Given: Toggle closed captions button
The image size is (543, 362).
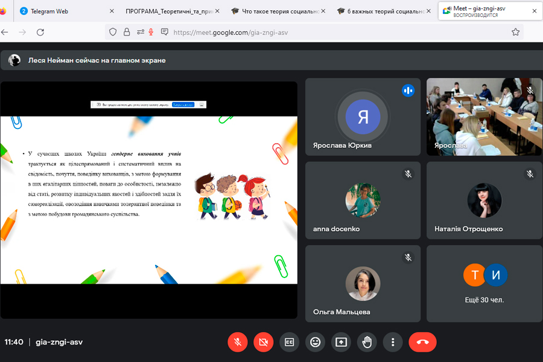Looking at the screenshot, I should tap(289, 342).
